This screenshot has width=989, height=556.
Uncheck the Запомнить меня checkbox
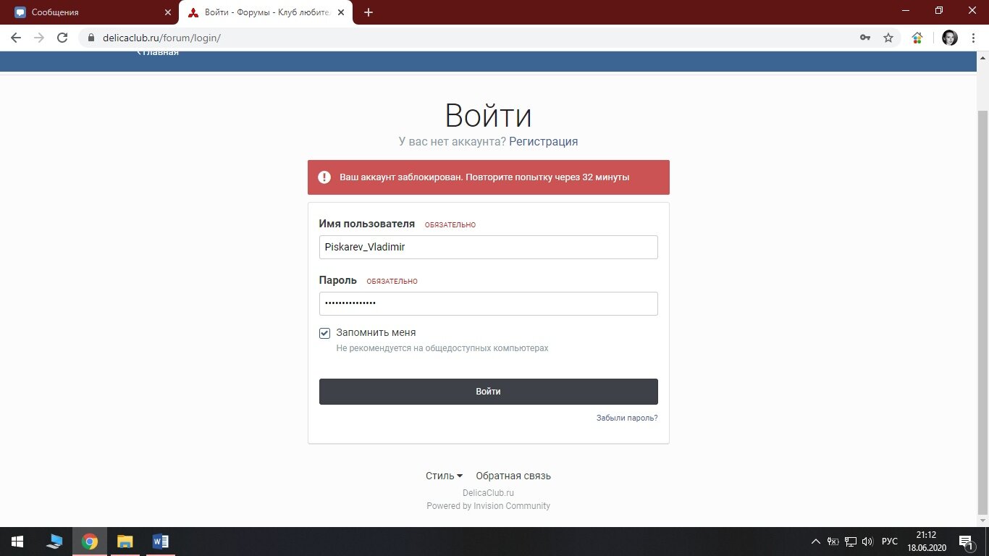point(325,333)
